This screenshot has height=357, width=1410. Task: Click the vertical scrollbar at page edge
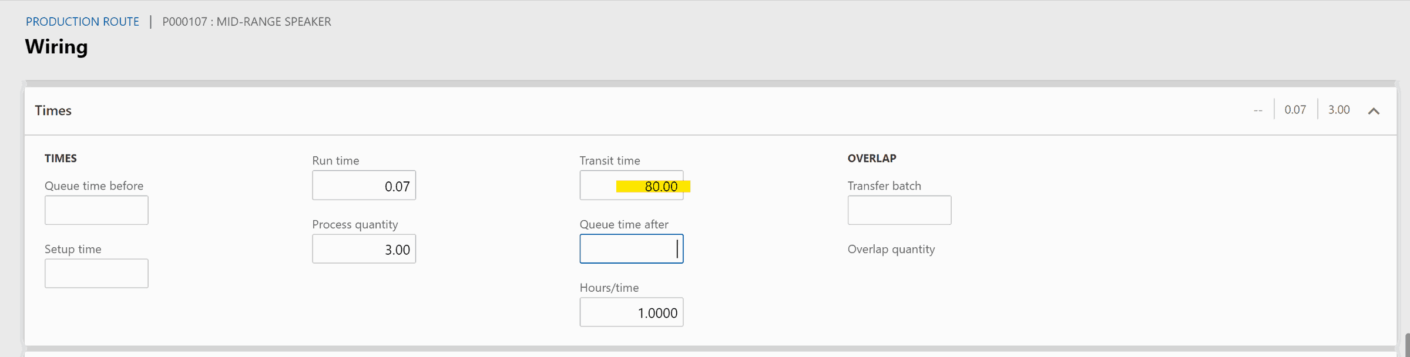point(1407,345)
